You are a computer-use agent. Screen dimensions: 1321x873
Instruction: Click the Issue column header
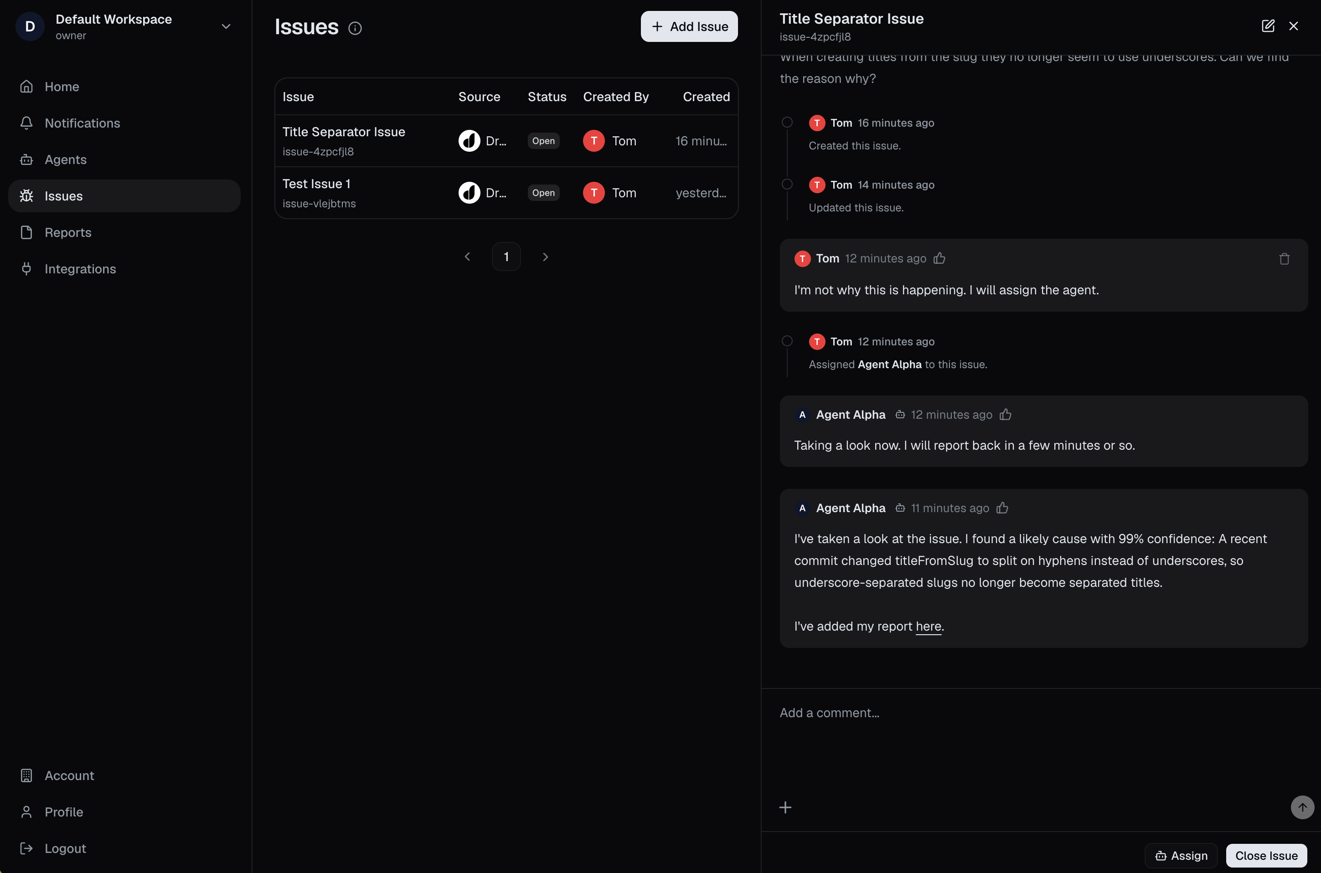pyautogui.click(x=298, y=97)
